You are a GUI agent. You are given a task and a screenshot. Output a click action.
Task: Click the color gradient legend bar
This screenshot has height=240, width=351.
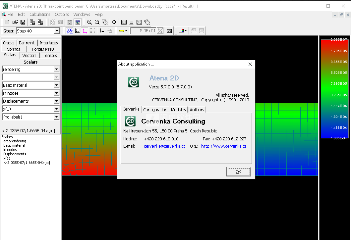pos(334,89)
